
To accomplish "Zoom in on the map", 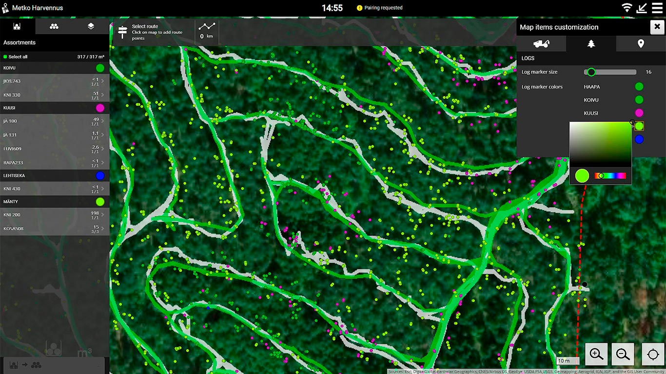I will point(597,355).
